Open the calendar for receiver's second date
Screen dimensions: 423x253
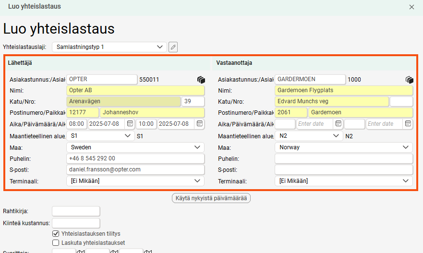408,124
